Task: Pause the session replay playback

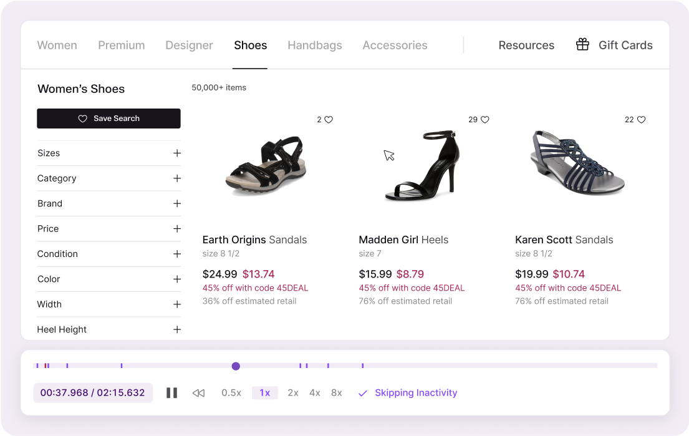Action: tap(171, 393)
